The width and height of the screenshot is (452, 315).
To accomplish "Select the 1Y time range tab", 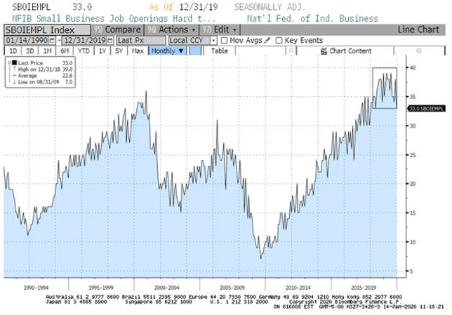I will [102, 51].
